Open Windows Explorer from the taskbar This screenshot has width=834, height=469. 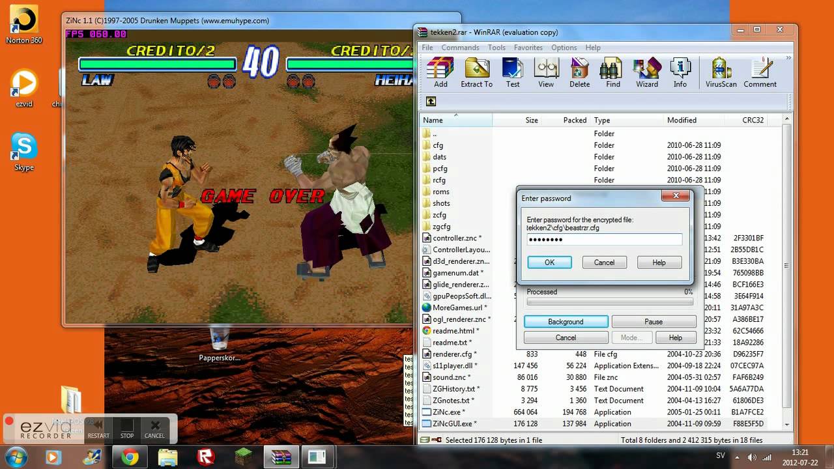point(167,457)
